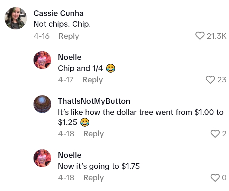Screen dimensions: 229x191
Task: Open Noelle's avatar beside the $1.75 comment
Action: (x=42, y=158)
